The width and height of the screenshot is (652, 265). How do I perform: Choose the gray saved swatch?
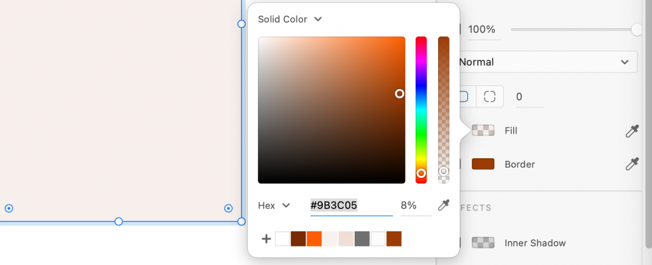click(362, 239)
